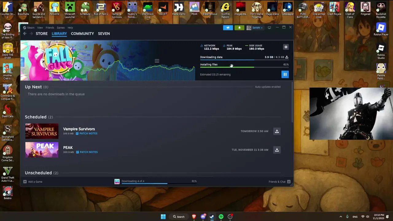Click the Vampire Survivors game thumbnail

coord(42,131)
